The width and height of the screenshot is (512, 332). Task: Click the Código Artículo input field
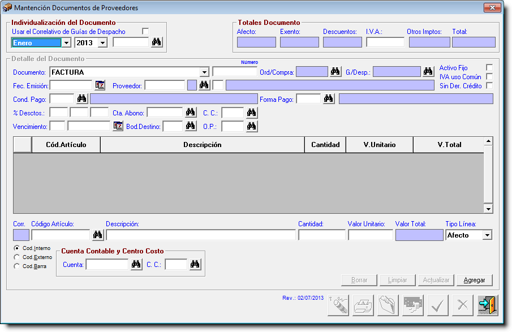[x=61, y=235]
